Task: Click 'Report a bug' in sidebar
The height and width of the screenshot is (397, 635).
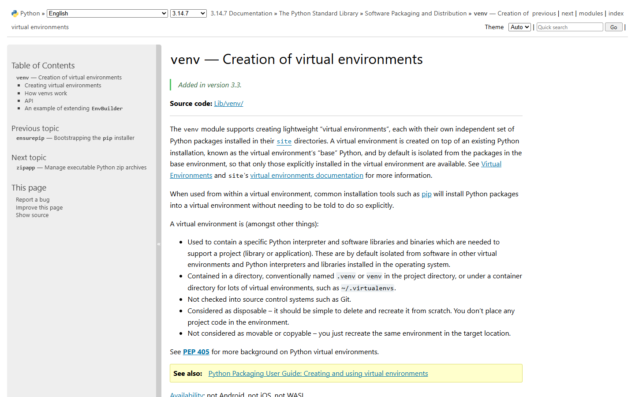Action: (33, 200)
